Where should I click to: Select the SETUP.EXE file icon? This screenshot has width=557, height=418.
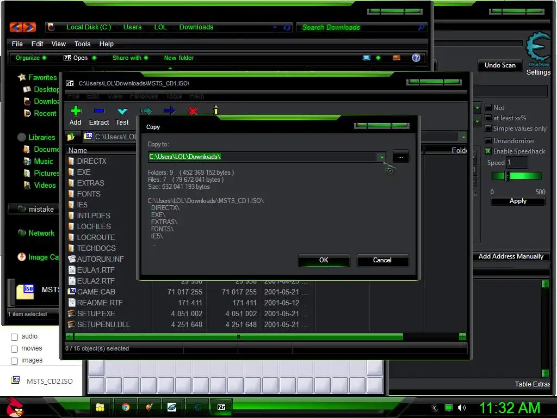pyautogui.click(x=72, y=313)
